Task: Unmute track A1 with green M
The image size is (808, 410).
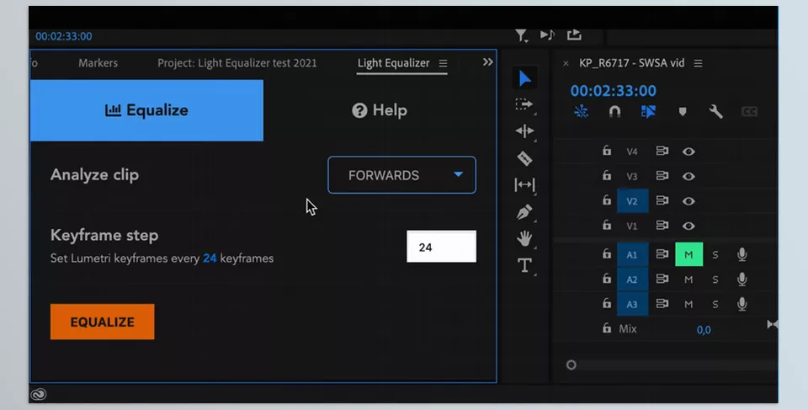Action: [689, 254]
